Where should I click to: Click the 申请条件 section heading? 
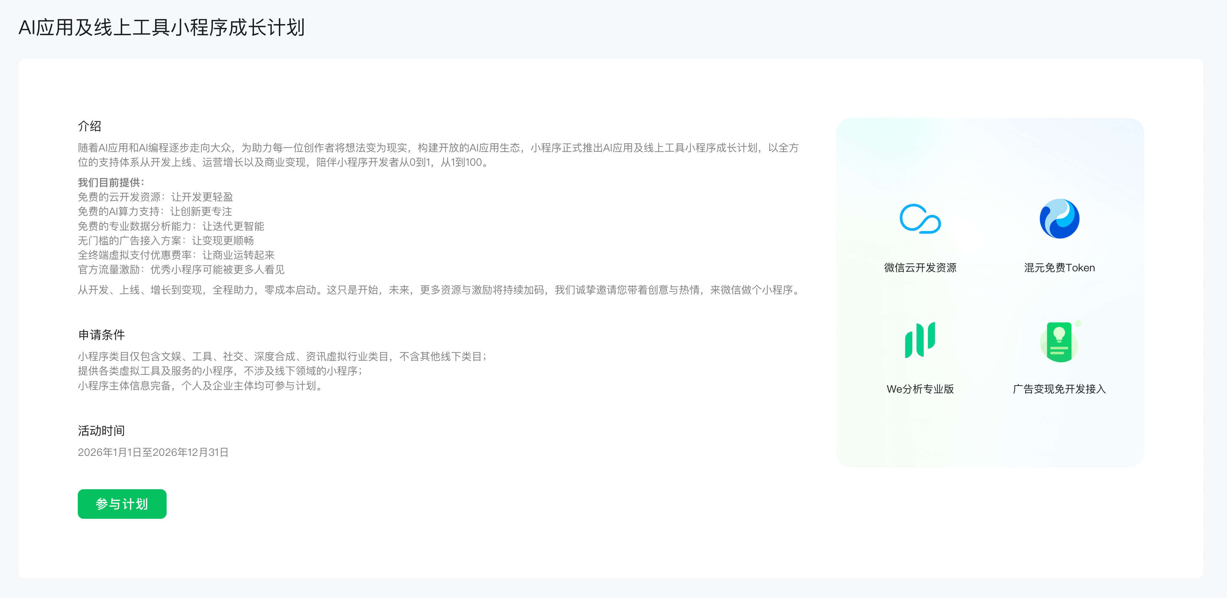pos(101,335)
